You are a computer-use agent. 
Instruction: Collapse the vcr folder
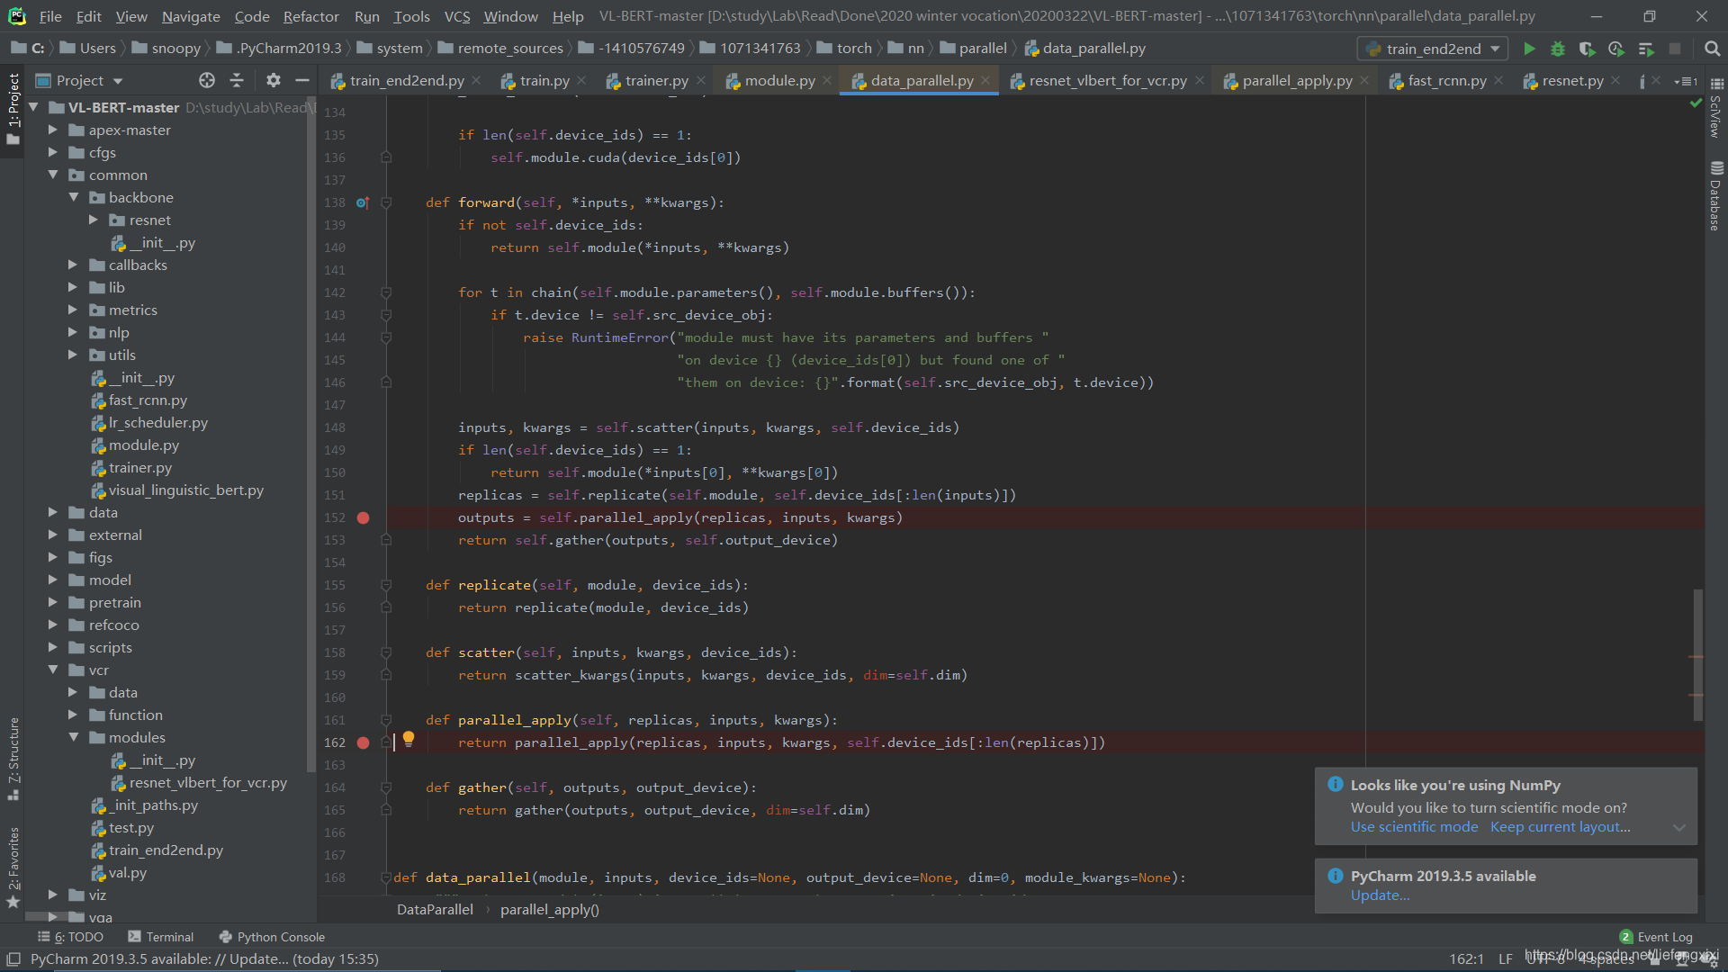click(x=53, y=670)
